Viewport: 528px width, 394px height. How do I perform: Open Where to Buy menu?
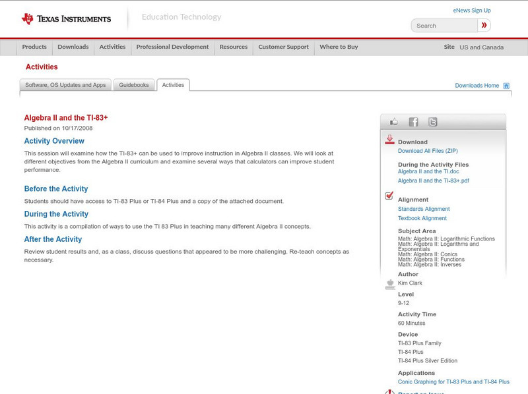pos(339,47)
